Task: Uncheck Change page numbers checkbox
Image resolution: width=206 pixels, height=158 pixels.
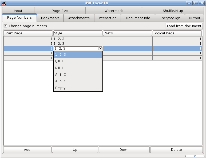Action: (x=5, y=26)
